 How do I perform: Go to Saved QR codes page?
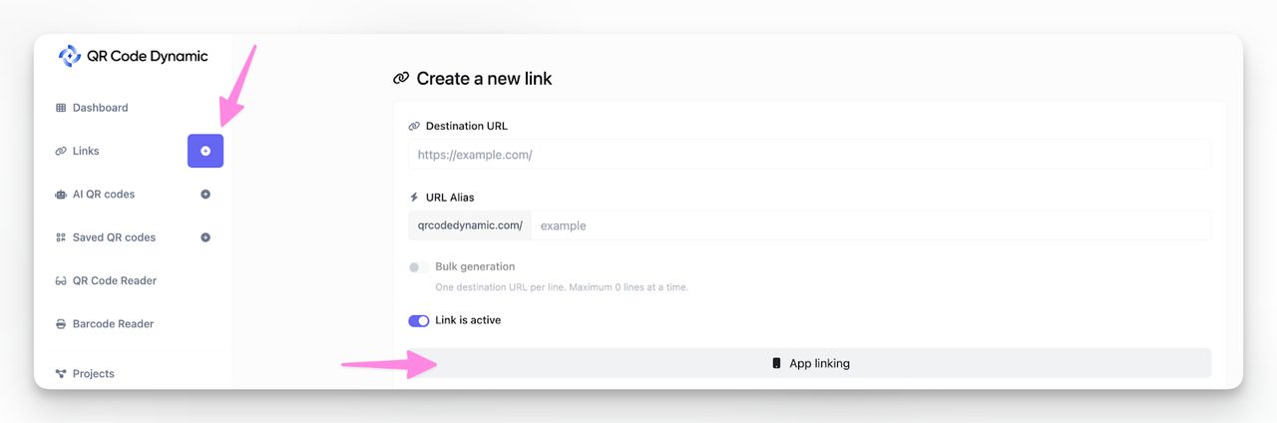point(114,237)
